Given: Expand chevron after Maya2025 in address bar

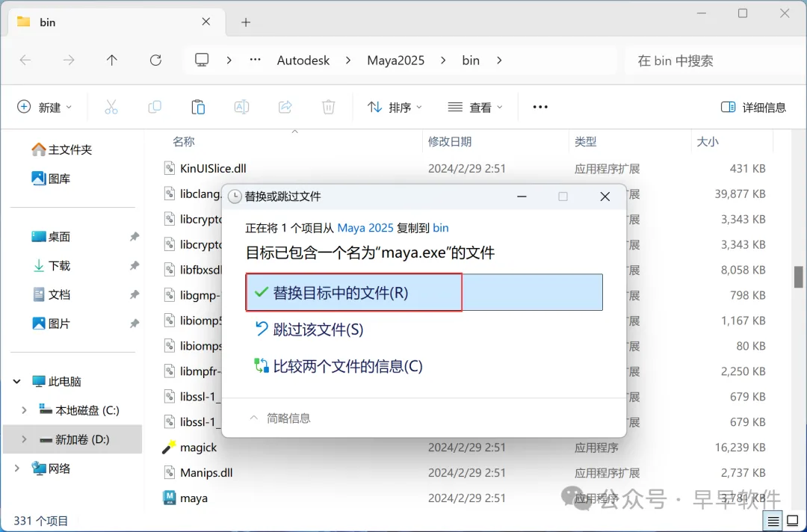Looking at the screenshot, I should pyautogui.click(x=443, y=61).
